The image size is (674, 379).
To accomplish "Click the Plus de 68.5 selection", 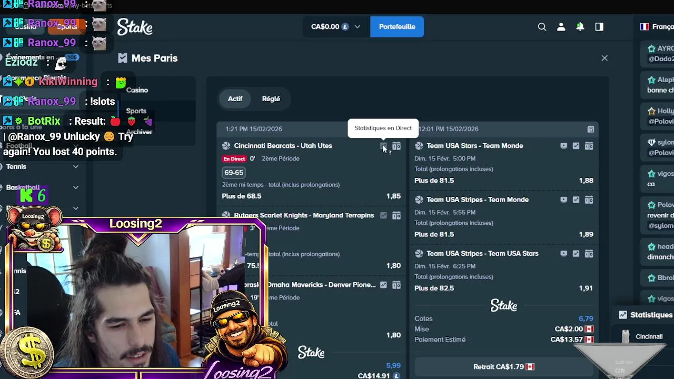I will (x=242, y=196).
